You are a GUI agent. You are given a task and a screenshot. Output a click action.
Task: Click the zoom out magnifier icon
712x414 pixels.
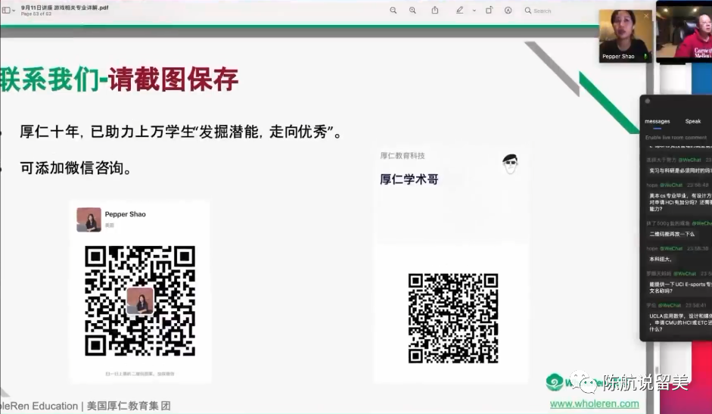(x=393, y=11)
